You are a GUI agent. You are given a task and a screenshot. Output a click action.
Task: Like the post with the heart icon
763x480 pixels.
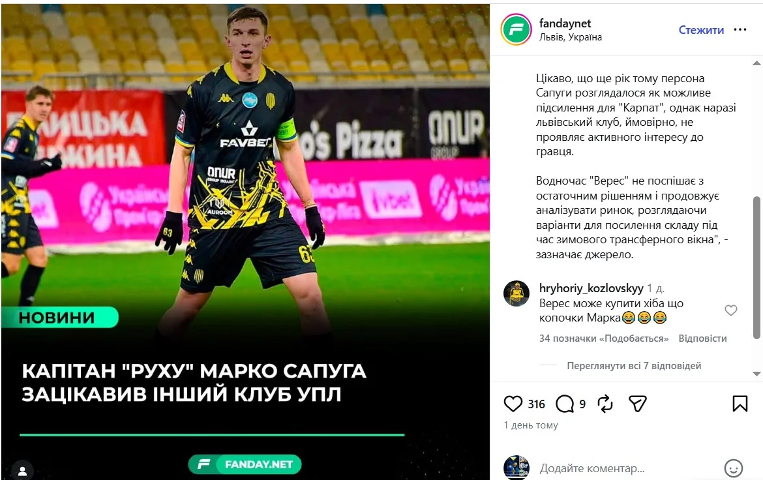coord(513,404)
